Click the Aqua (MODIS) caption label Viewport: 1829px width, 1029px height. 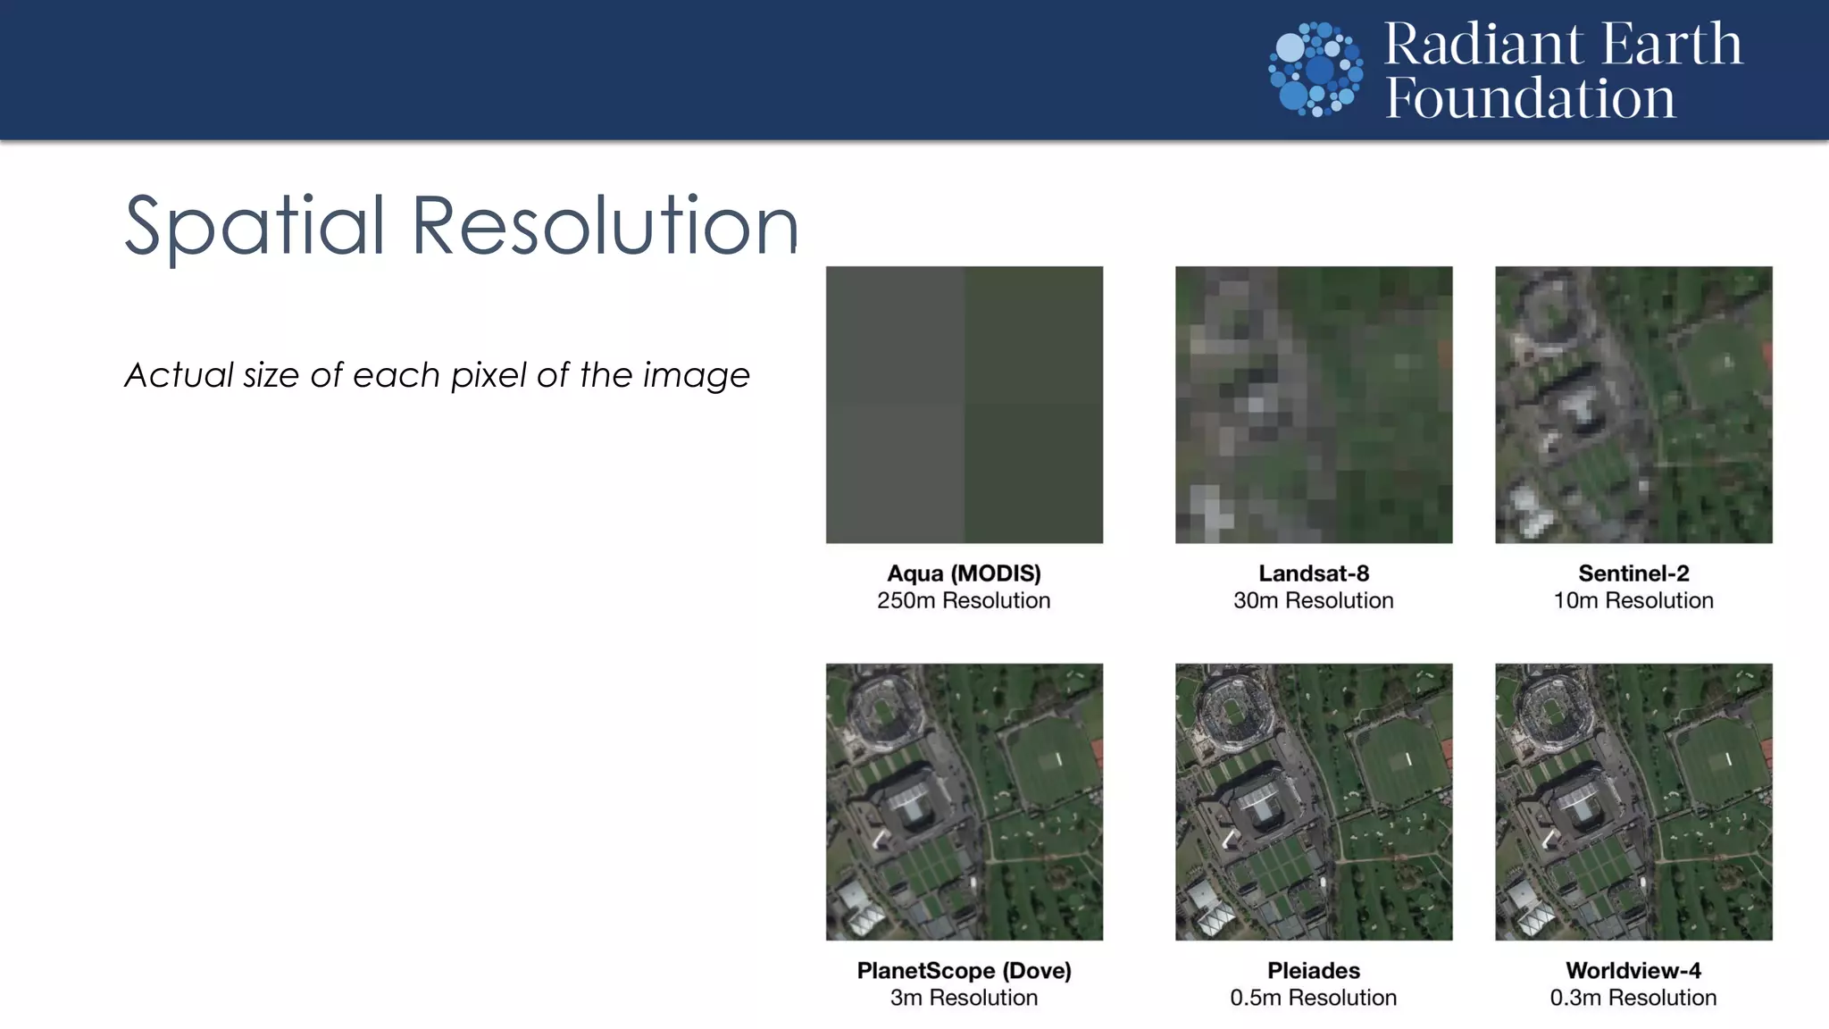(965, 573)
